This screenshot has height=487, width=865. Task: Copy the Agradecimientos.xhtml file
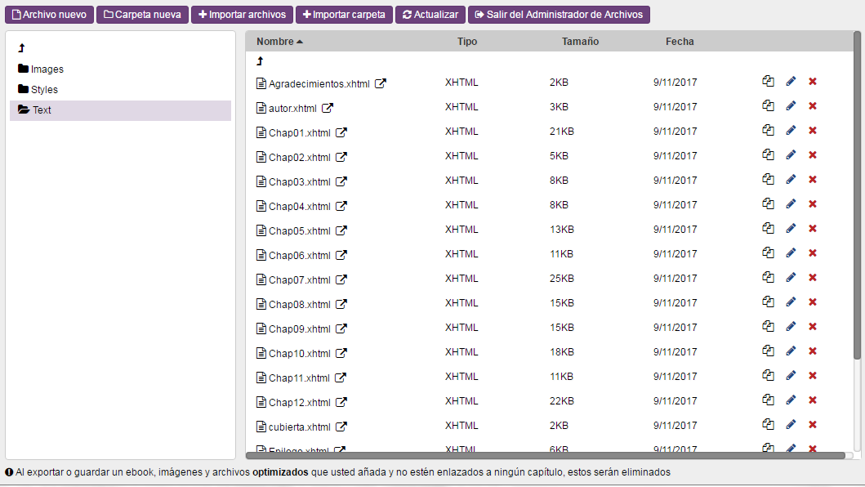click(768, 81)
